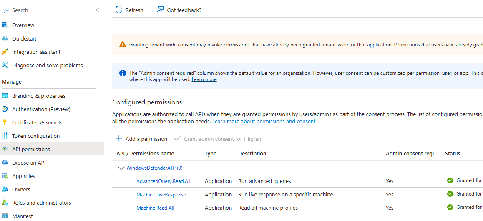Click the checkmark icon beside Grant admin consent
Screen dimensions: 483x221
point(177,139)
